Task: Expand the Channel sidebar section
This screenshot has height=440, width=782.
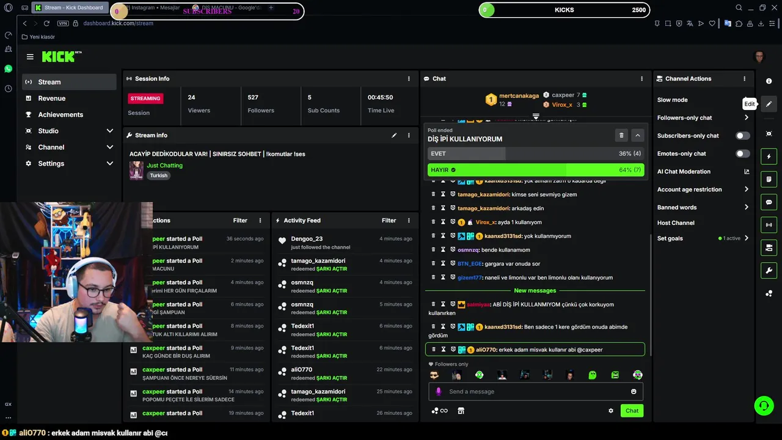Action: [69, 147]
